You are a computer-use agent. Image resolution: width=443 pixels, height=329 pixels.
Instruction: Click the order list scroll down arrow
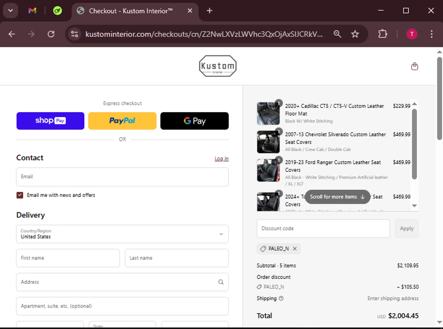(414, 206)
